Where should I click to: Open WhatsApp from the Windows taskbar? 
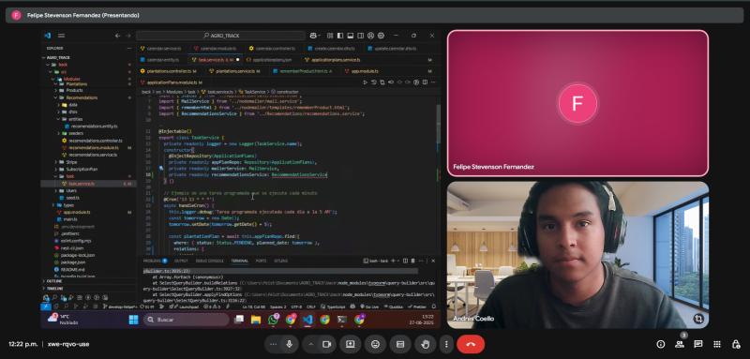coord(273,320)
